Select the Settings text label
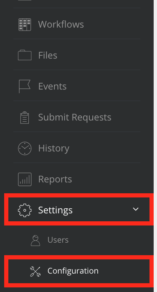Screen dimensions: 157x292 click(x=56, y=210)
